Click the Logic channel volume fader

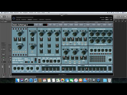coord(2,67)
